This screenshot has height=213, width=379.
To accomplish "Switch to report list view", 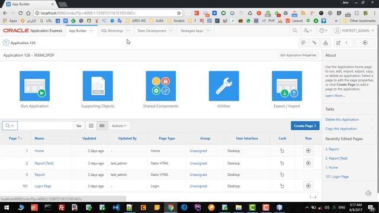I will pos(102,125).
